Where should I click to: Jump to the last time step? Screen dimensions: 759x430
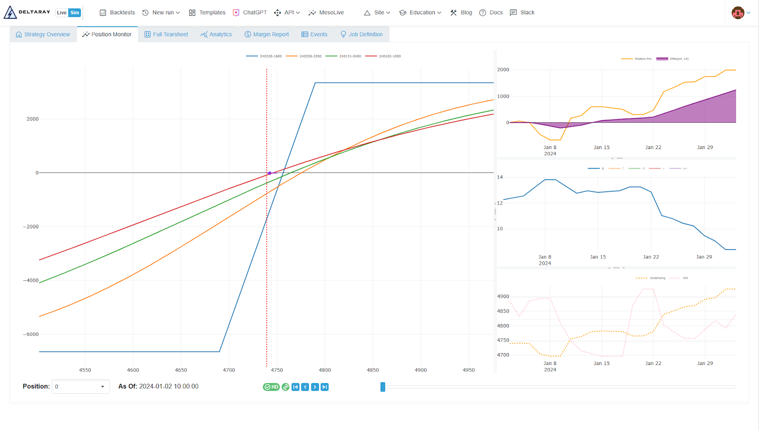coord(325,387)
